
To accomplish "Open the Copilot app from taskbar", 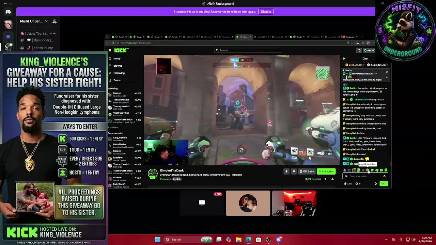I will click(229, 240).
